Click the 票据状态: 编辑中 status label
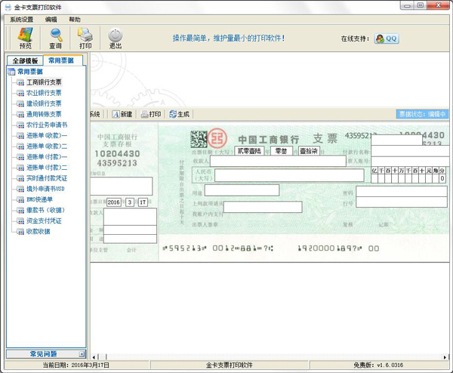The width and height of the screenshot is (453, 373). point(422,114)
